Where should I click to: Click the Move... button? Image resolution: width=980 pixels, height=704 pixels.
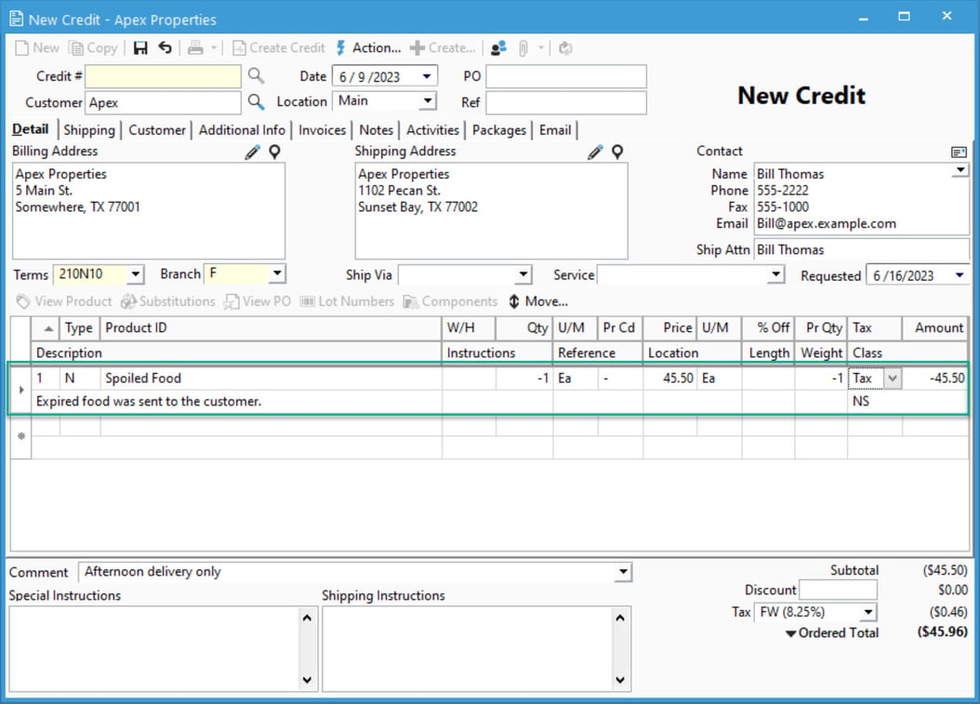point(538,301)
